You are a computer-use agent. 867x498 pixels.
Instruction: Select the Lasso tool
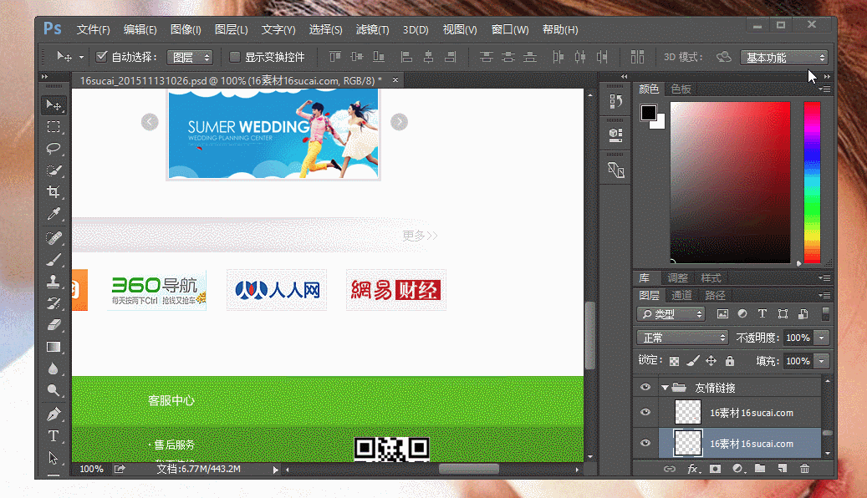click(54, 148)
